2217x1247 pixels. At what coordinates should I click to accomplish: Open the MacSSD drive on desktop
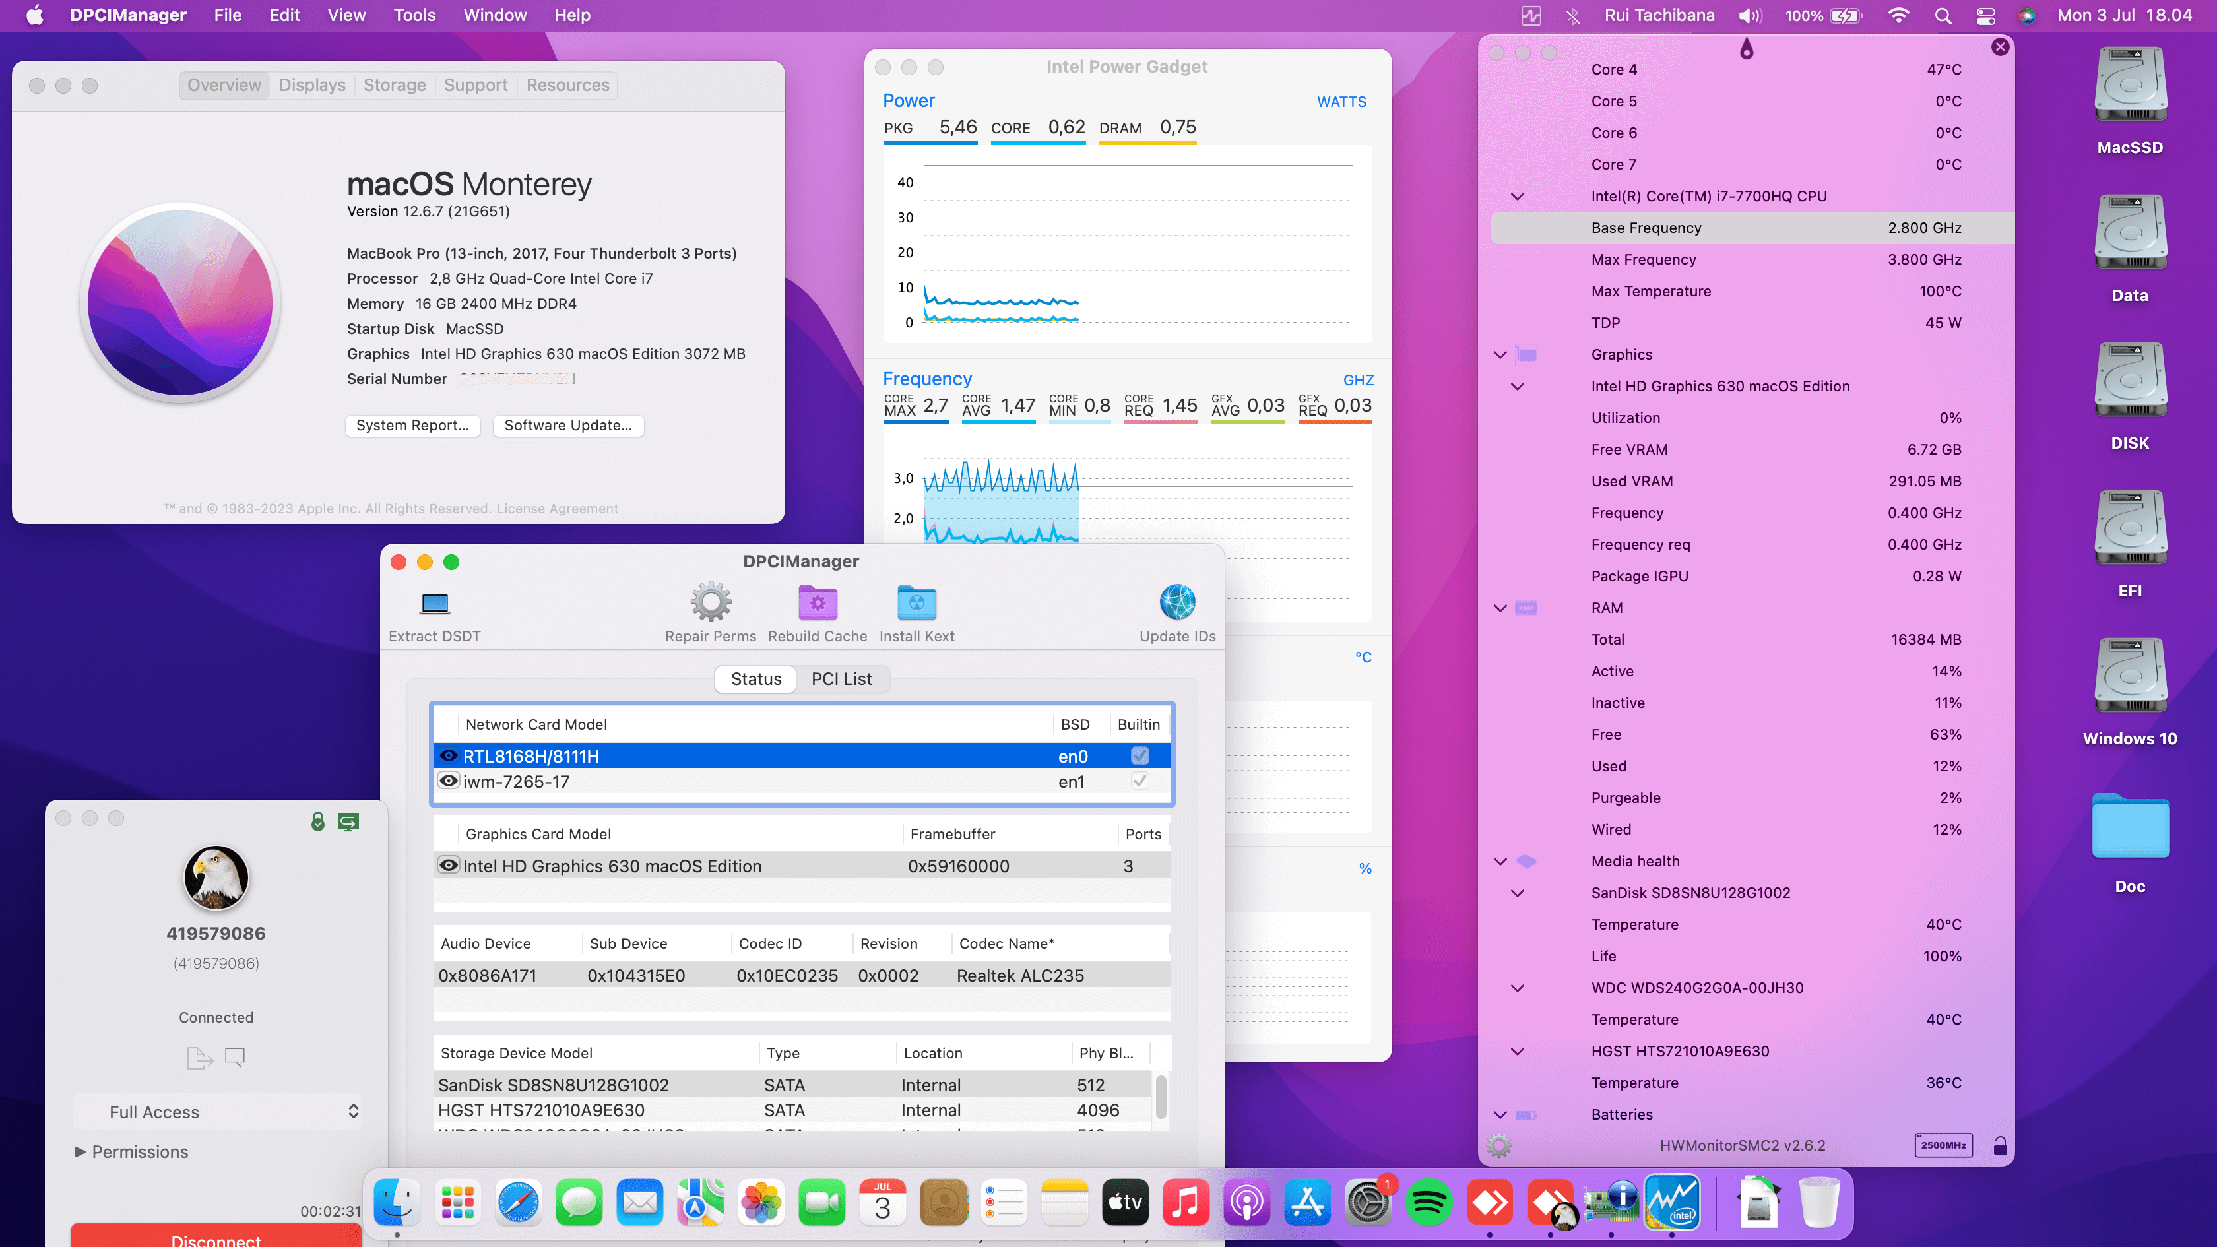click(x=2130, y=85)
